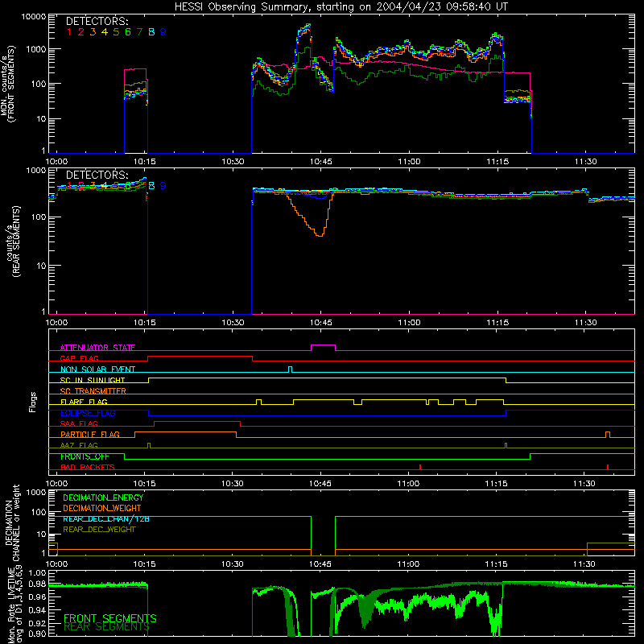Click the 10:15 tick label below the rear segments plot
The width and height of the screenshot is (644, 644).
tap(144, 323)
